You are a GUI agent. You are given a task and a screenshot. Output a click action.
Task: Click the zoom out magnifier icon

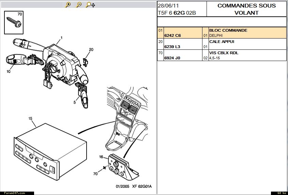click(x=79, y=5)
